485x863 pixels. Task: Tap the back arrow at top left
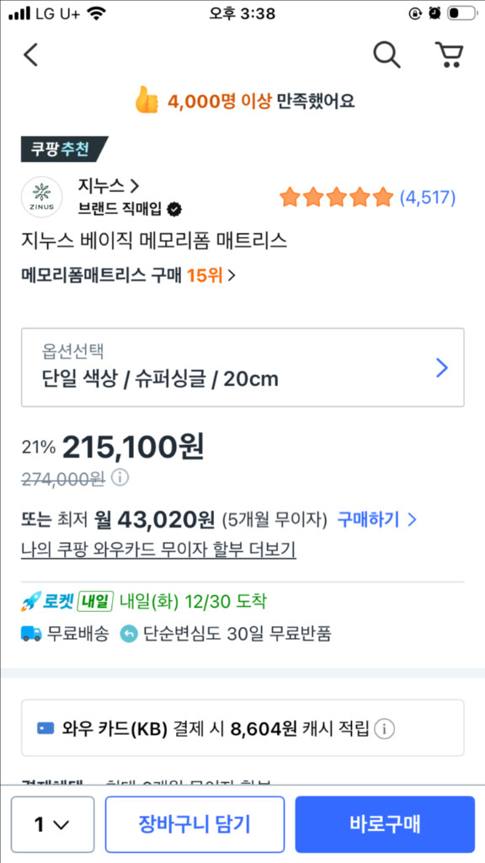point(30,54)
